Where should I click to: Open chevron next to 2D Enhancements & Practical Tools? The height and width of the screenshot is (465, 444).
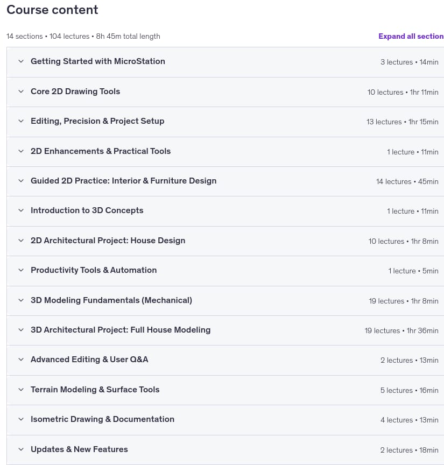[x=21, y=151]
